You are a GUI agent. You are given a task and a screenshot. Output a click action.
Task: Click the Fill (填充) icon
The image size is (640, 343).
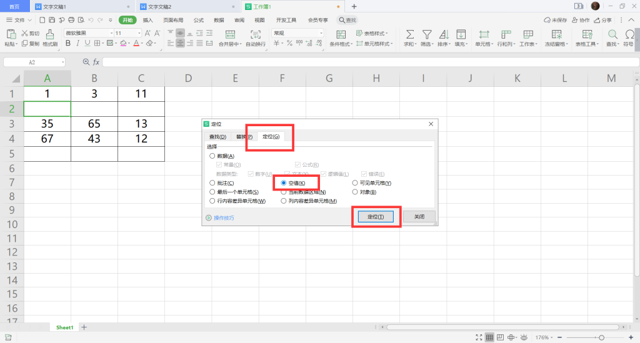(x=461, y=34)
